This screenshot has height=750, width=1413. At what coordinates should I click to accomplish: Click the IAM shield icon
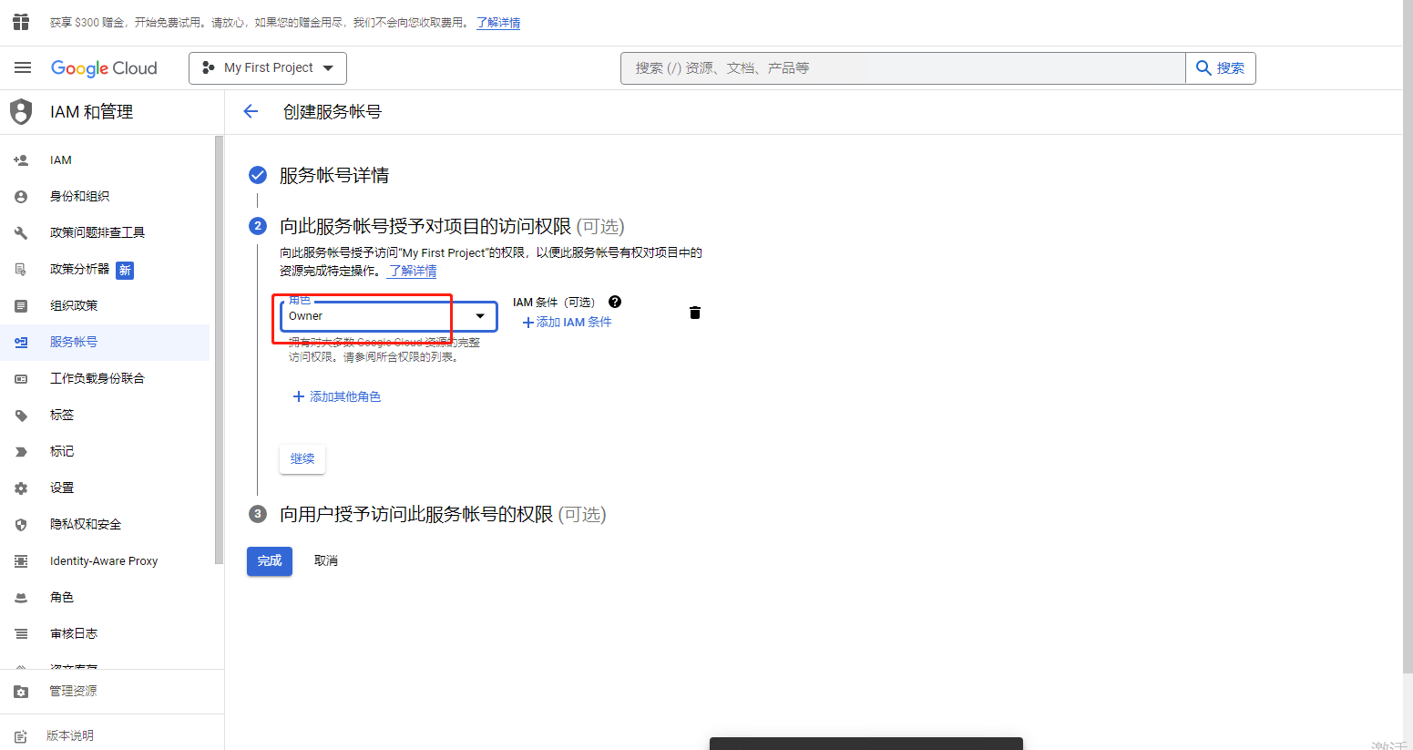[x=21, y=112]
